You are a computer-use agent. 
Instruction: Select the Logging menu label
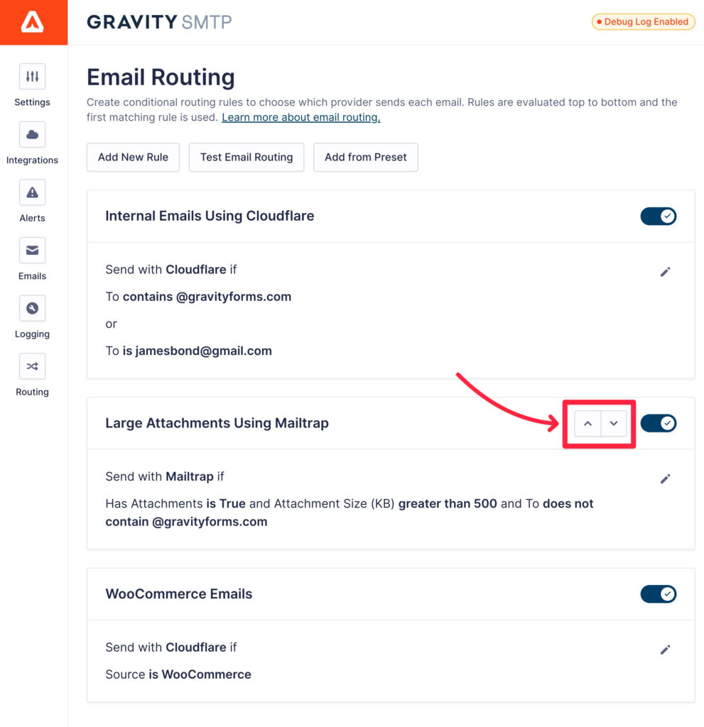pos(32,334)
